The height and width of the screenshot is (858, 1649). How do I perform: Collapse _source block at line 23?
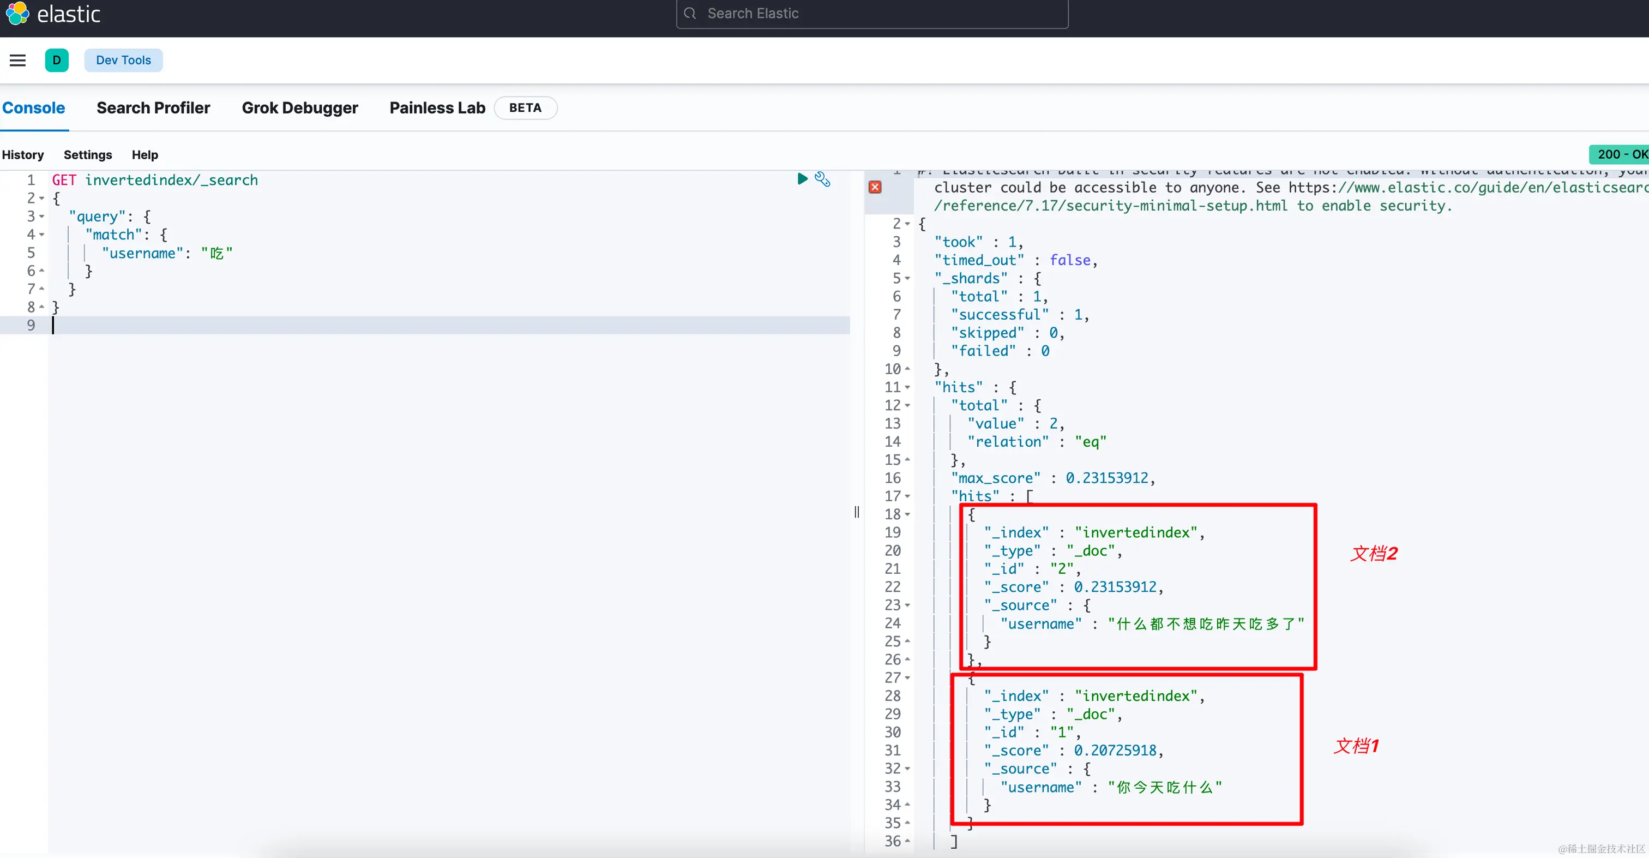(907, 605)
